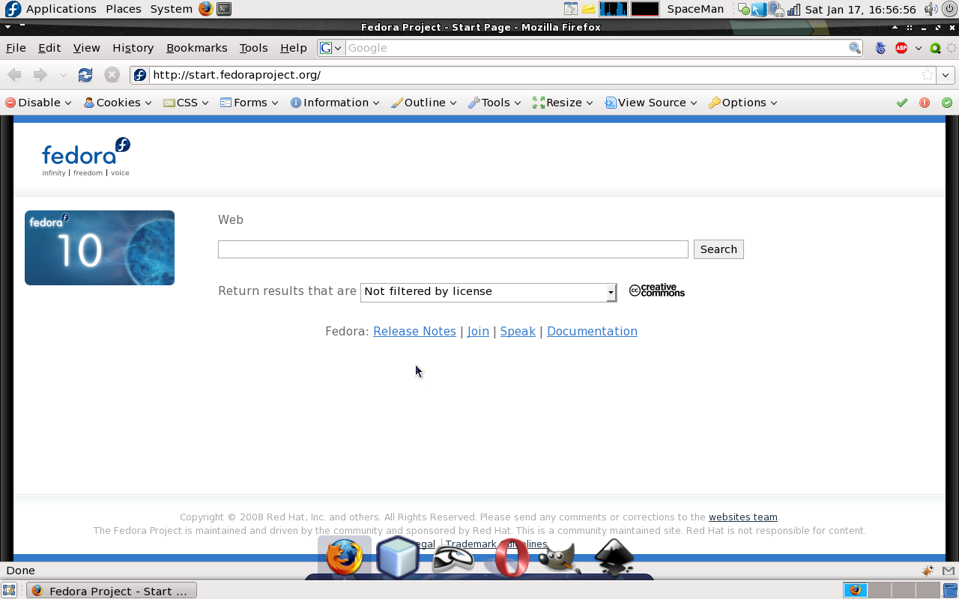
Task: Expand the Information toolbar menu
Action: coord(335,103)
